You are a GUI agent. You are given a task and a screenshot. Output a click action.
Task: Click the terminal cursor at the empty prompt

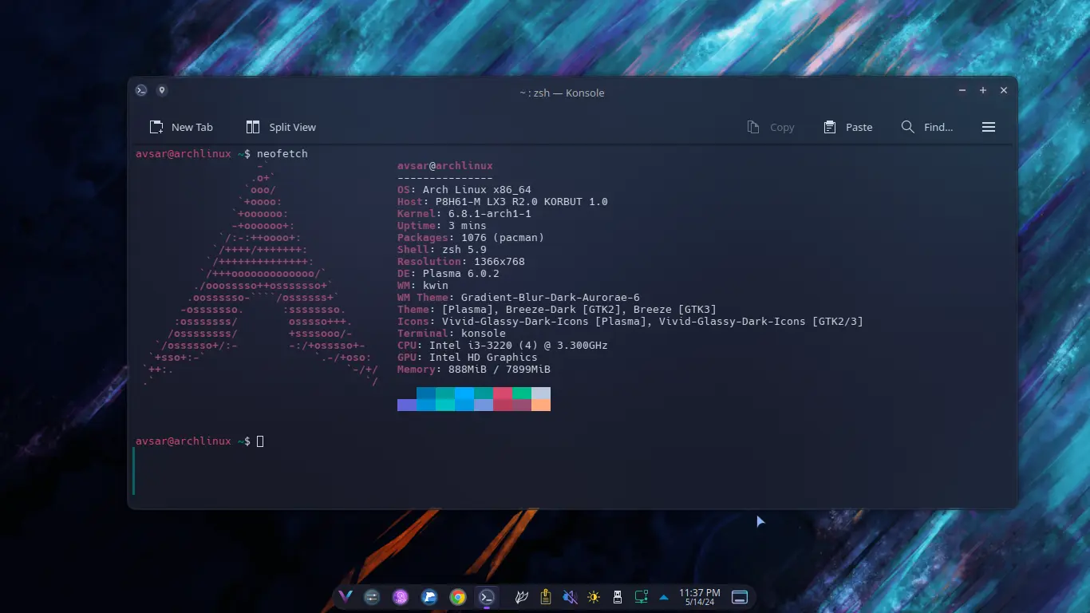(260, 441)
